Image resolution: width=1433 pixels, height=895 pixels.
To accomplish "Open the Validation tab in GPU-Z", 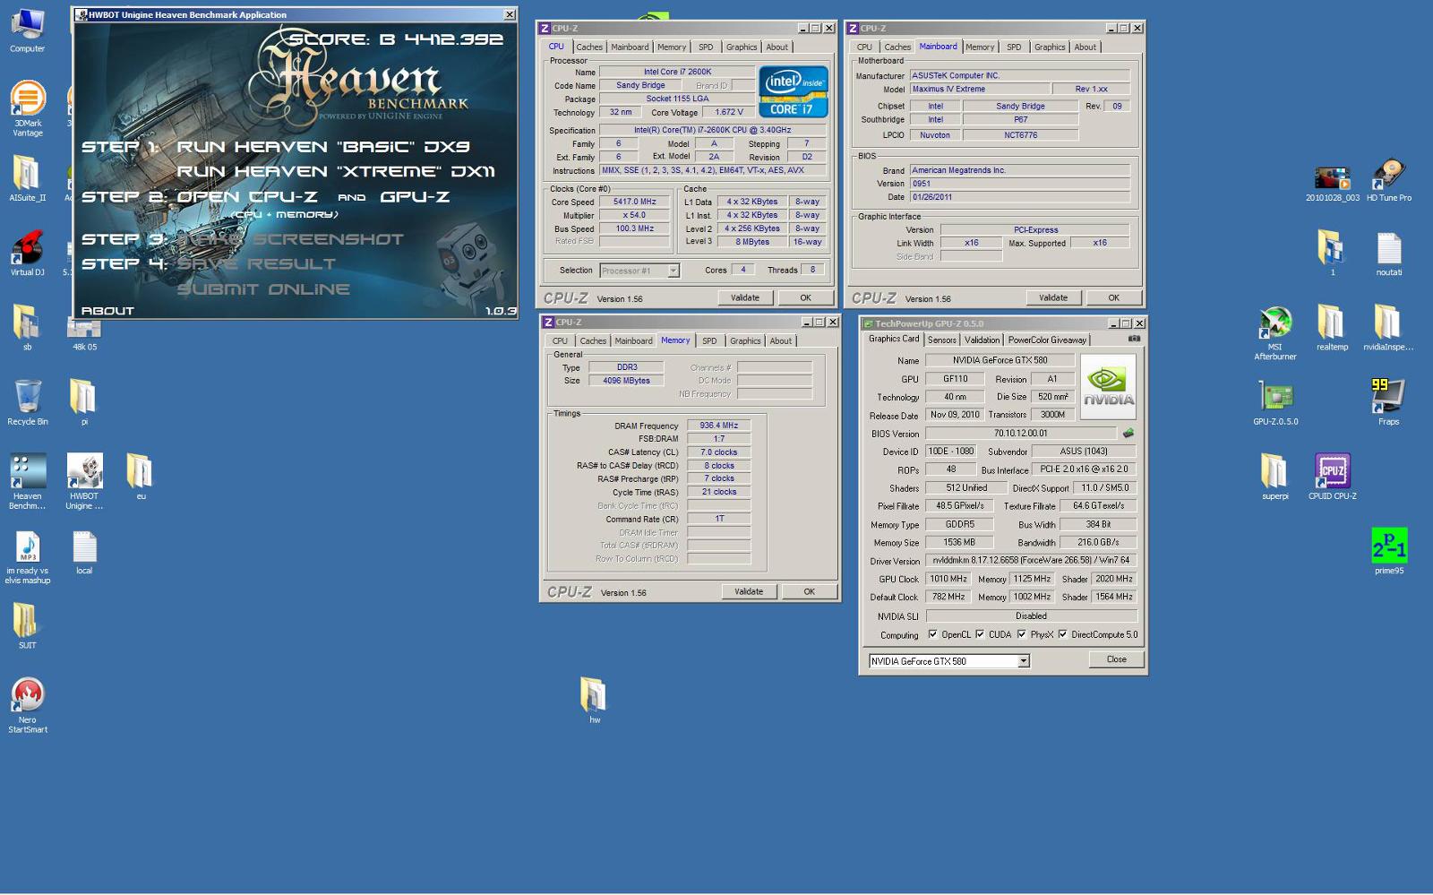I will point(982,340).
